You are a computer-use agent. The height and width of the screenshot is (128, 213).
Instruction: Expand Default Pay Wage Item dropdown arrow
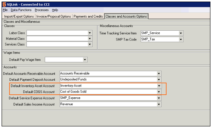click(85, 60)
